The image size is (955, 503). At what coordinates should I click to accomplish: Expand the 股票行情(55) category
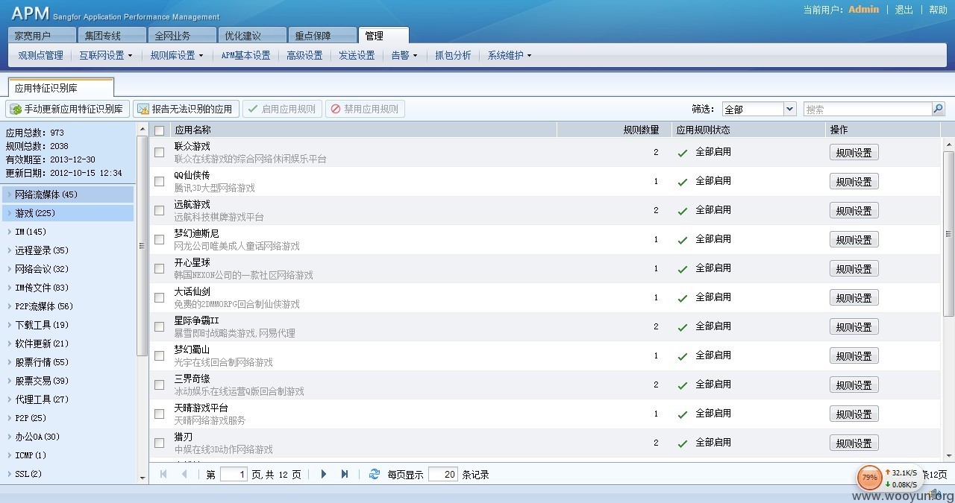tap(67, 362)
